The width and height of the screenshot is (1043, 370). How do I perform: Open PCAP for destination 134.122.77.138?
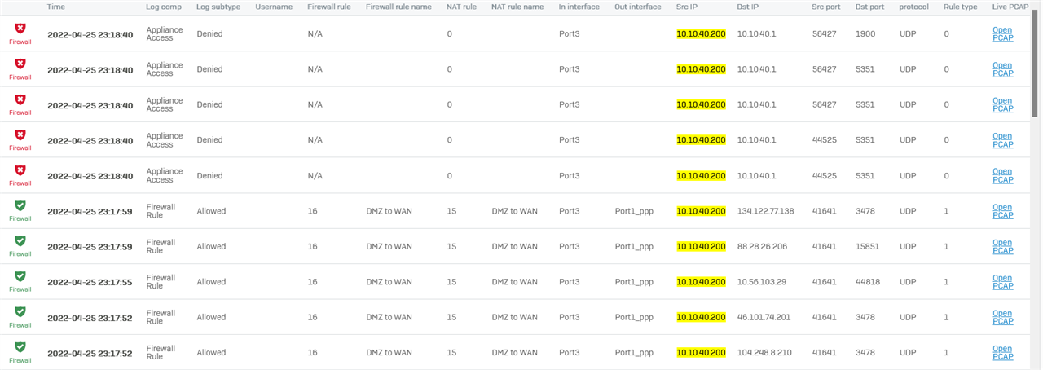(x=1002, y=211)
